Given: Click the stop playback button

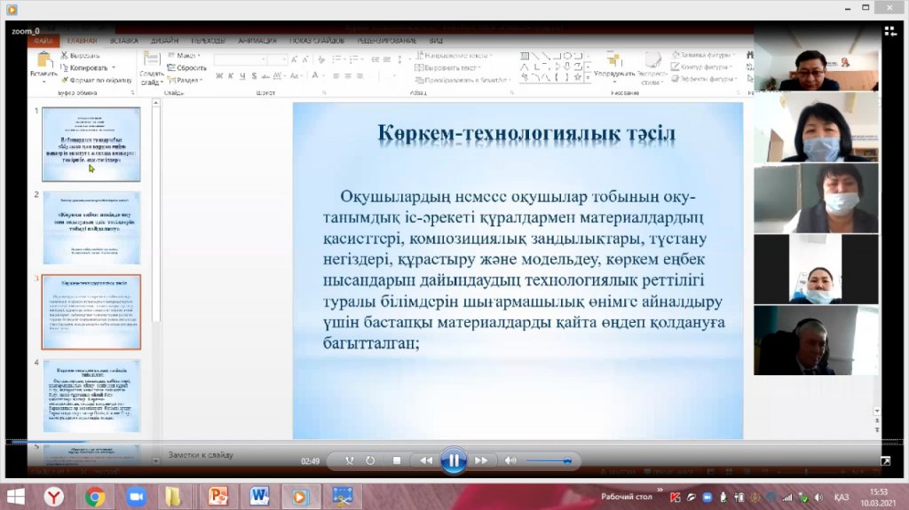Looking at the screenshot, I should tap(397, 460).
